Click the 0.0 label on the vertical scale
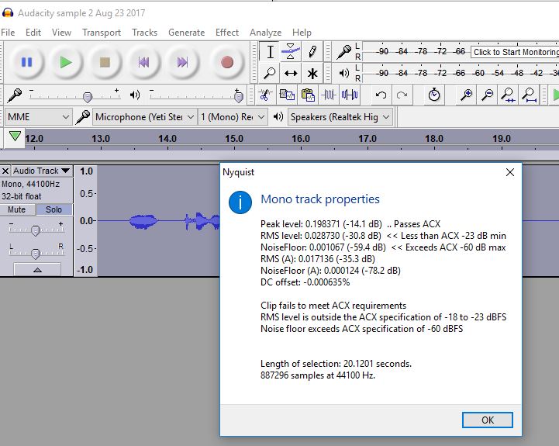559x446 pixels. 87,221
